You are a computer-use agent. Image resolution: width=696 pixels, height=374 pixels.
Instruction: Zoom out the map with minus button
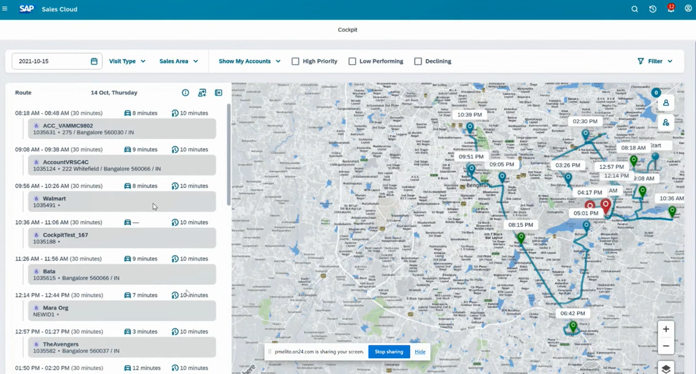pos(666,346)
